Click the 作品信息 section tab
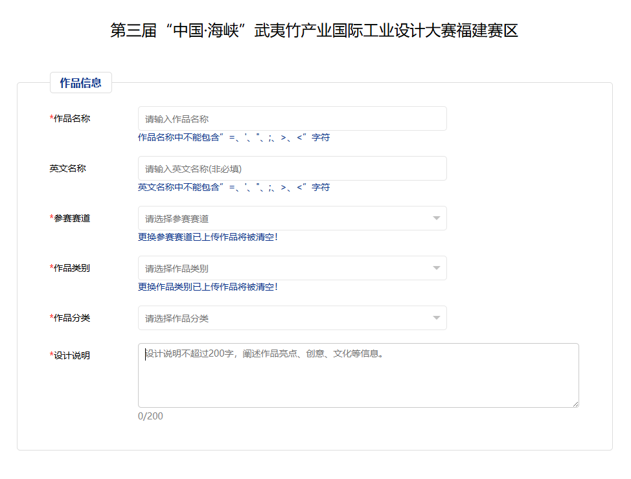Viewport: 631px width, 479px height. pos(81,82)
